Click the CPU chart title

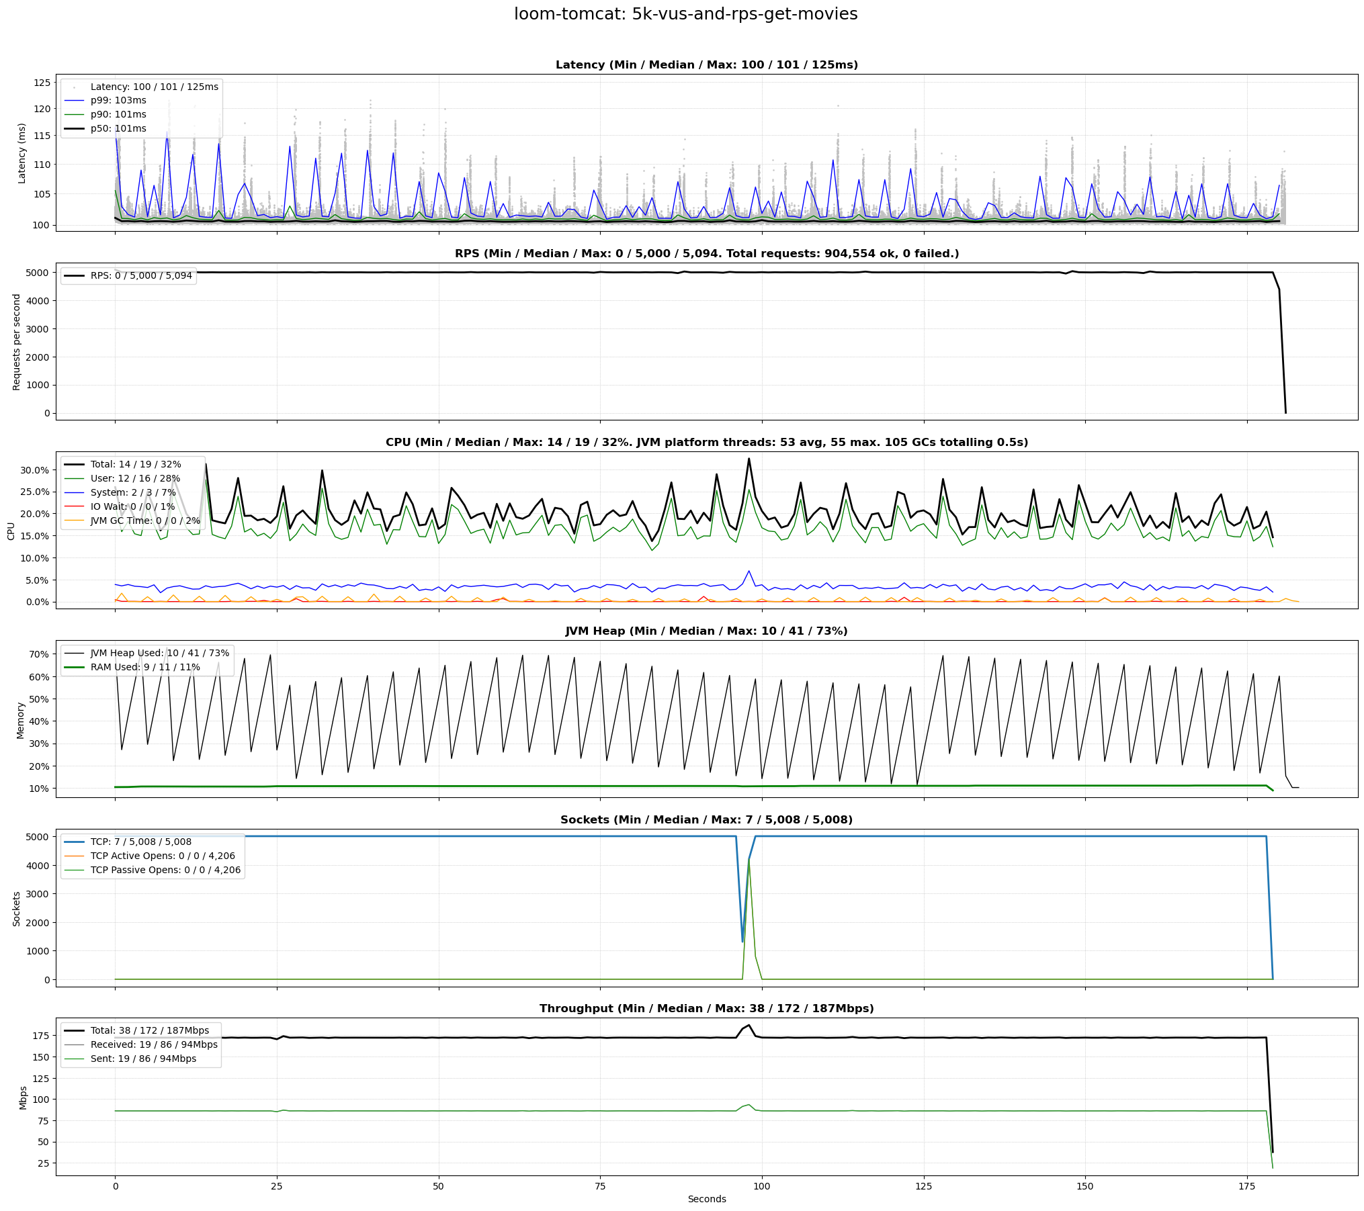point(706,443)
